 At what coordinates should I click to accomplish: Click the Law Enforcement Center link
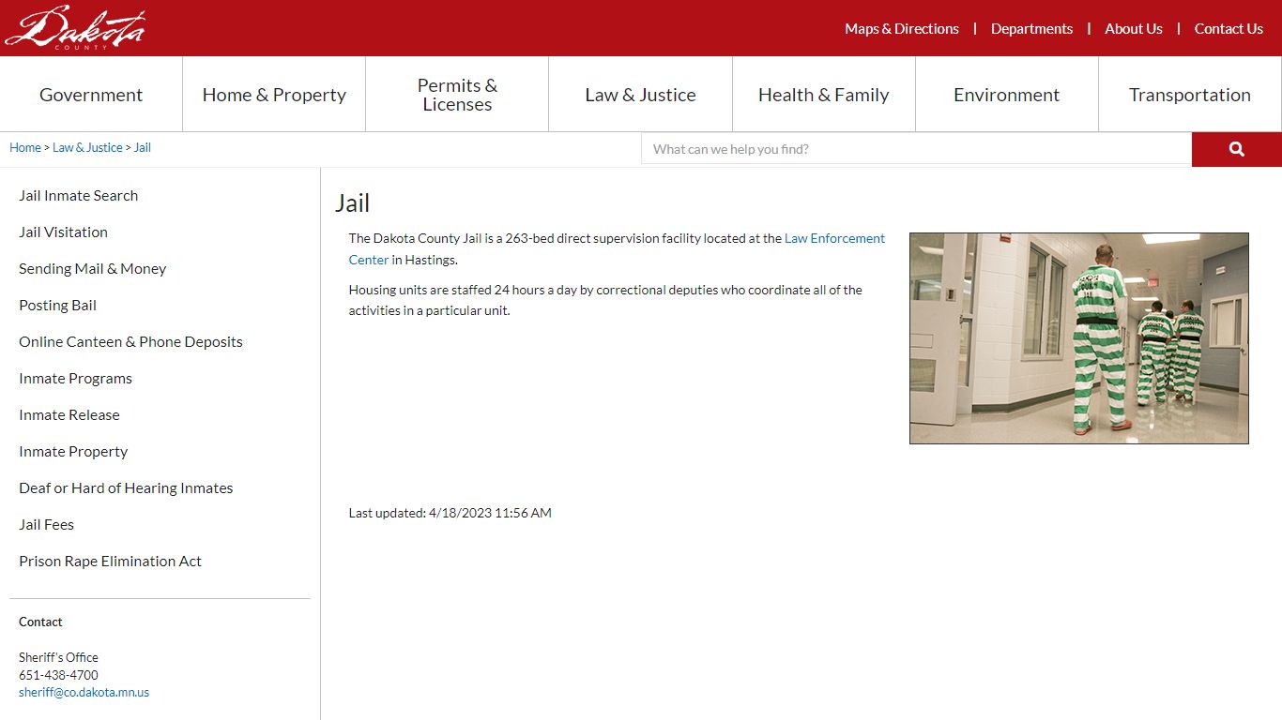834,239
